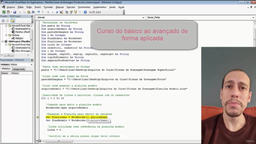Screen dimensions: 256x144
Task: Click View Code icon in Project panel
Action: tap(3, 21)
